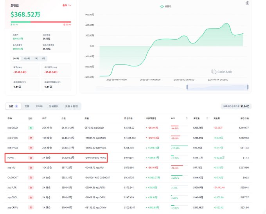Open the 仓位 positions tab

coord(13,106)
